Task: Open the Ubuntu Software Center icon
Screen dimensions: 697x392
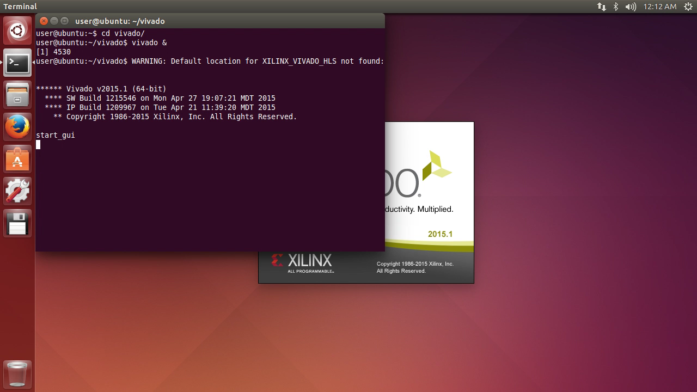Action: (x=17, y=160)
